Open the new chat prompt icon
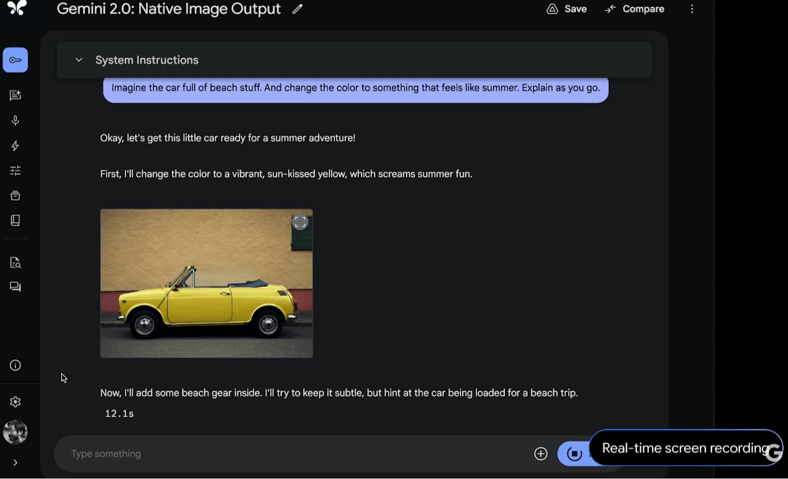The width and height of the screenshot is (788, 479). click(15, 95)
